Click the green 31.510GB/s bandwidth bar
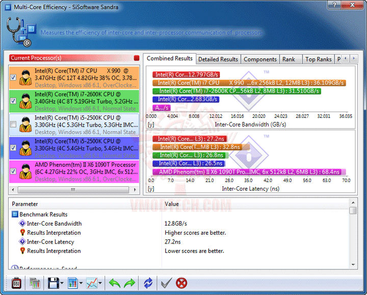Screen dimensions: 367x295 click(237, 91)
